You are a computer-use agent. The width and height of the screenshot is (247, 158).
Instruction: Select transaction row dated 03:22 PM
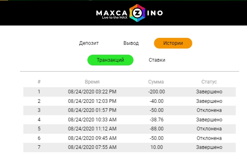pos(129,92)
